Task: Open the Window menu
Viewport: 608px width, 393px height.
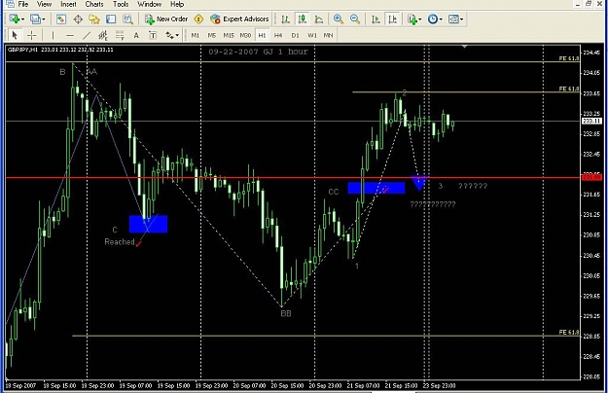Action: (149, 4)
